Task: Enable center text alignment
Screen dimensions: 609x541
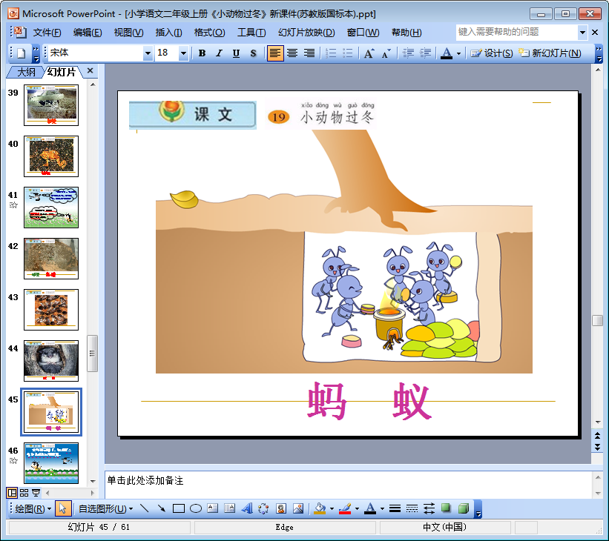Action: point(292,53)
